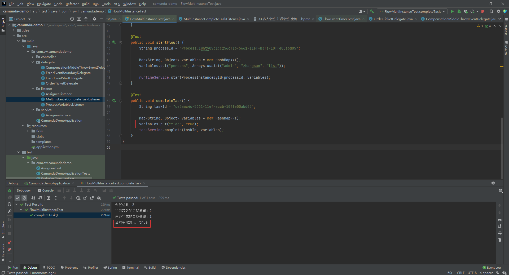This screenshot has width=509, height=275.
Task: Toggle soft-wrap in the console sidebar
Action: coord(500,219)
